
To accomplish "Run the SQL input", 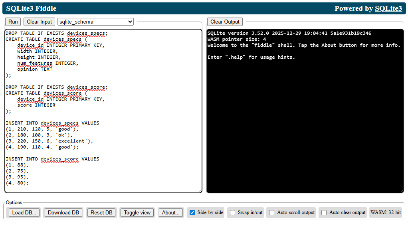I will point(13,22).
